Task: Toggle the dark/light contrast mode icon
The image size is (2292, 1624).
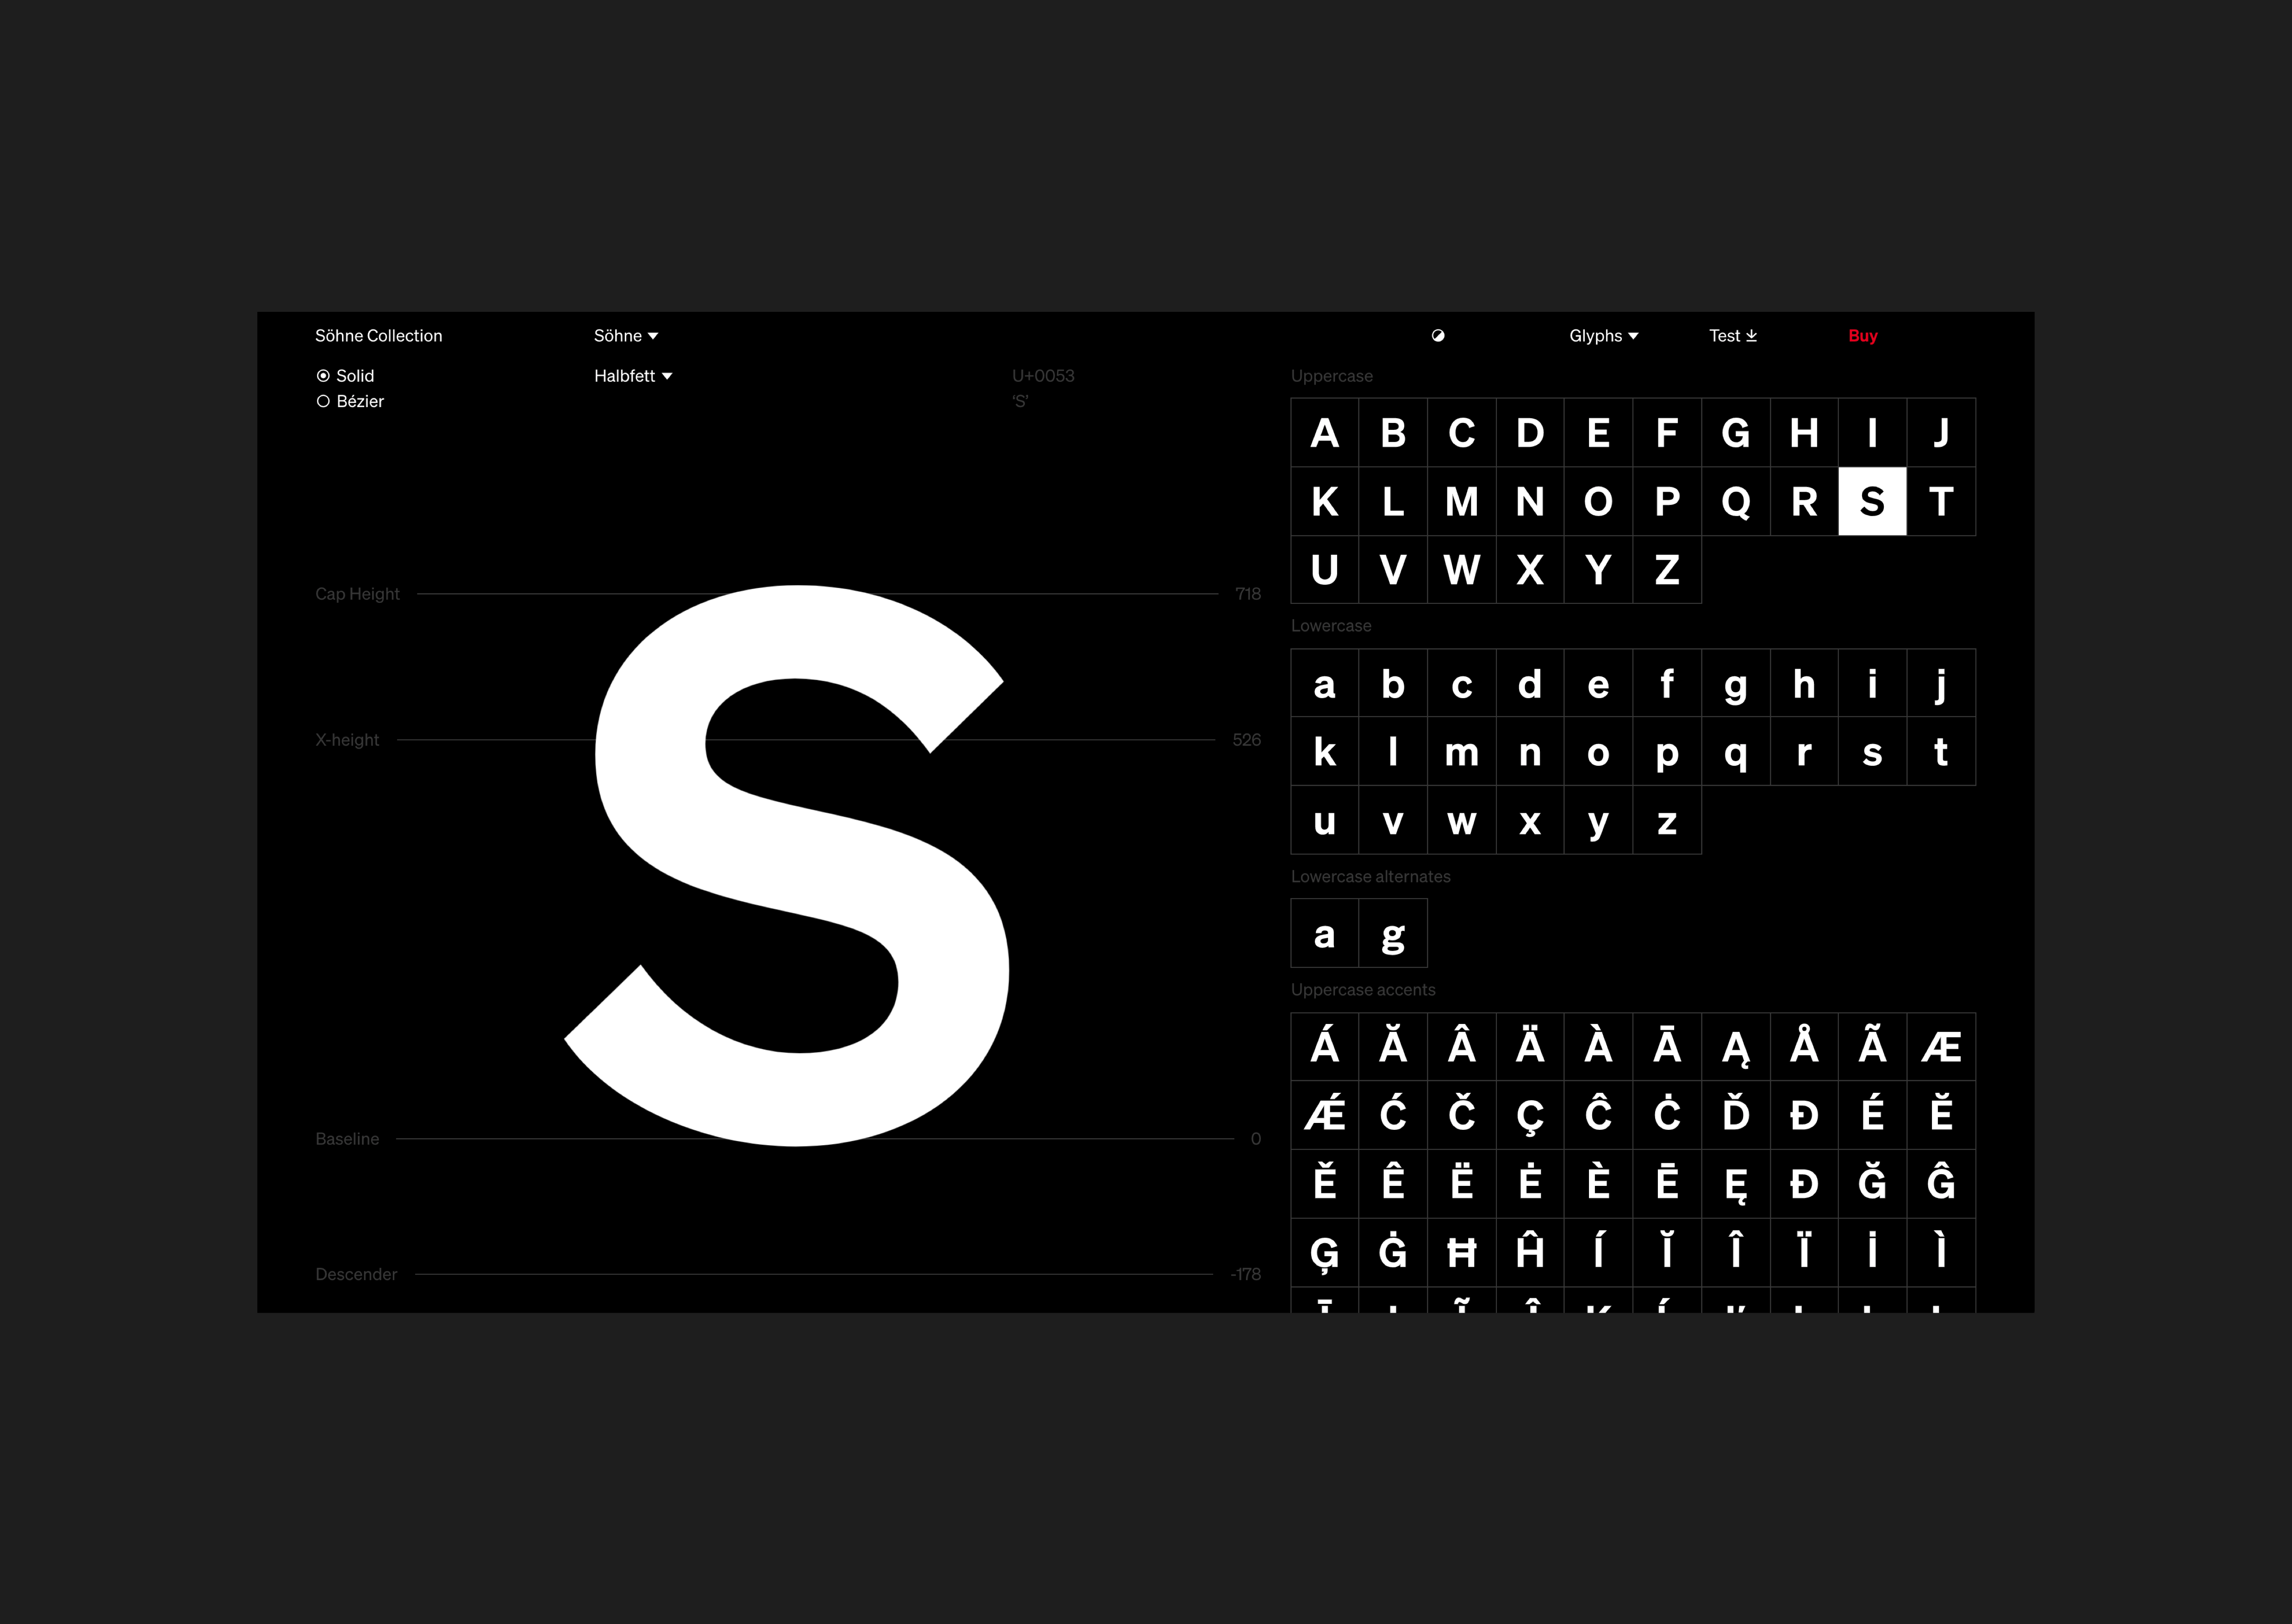Action: 1438,336
